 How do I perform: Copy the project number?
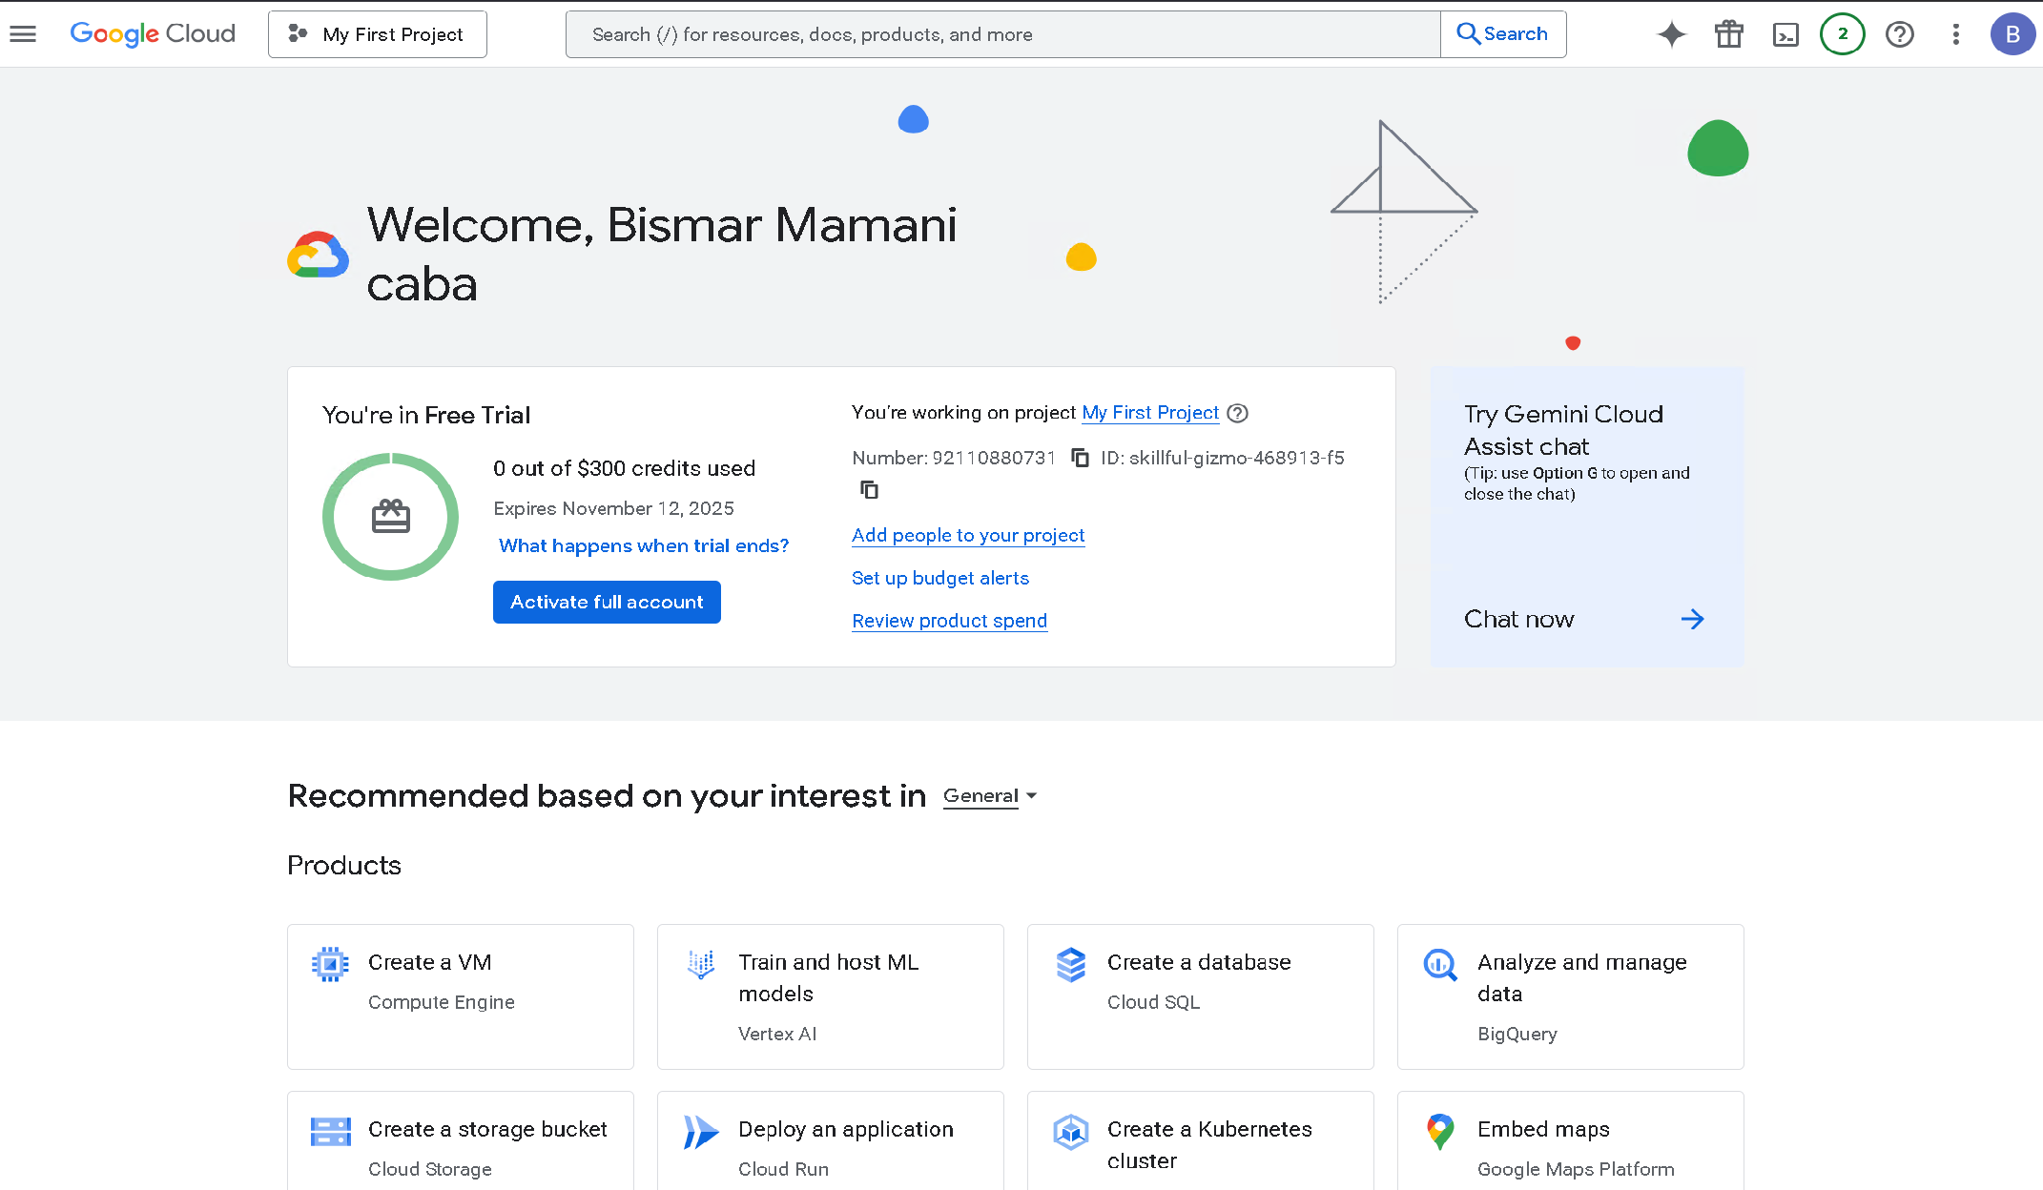(1080, 458)
